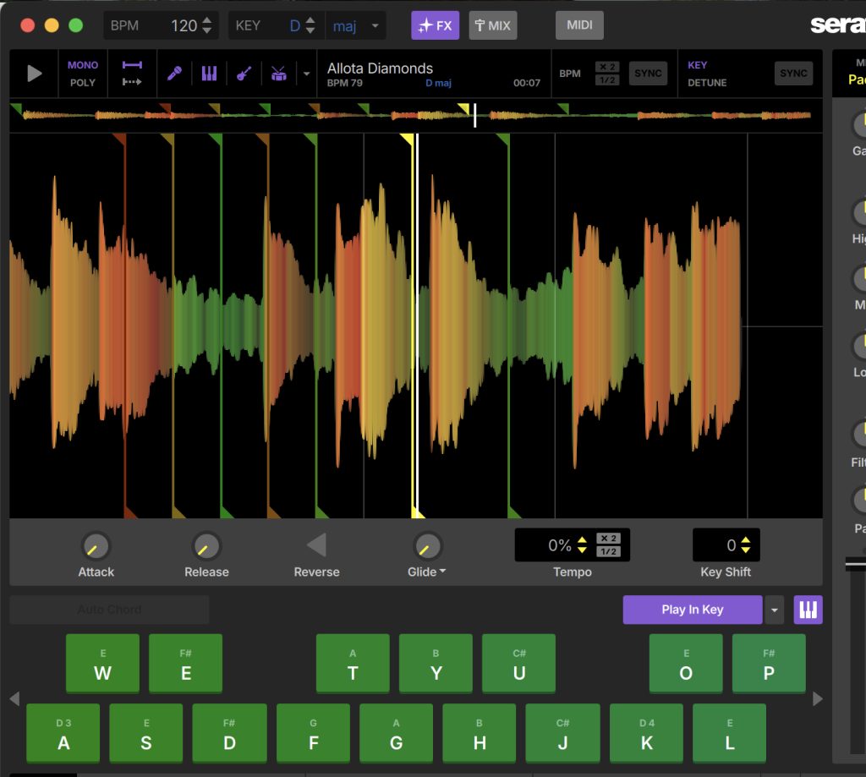Select the melody keyboard stem icon

(209, 74)
